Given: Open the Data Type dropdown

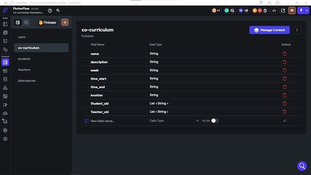Looking at the screenshot, I should 174,121.
